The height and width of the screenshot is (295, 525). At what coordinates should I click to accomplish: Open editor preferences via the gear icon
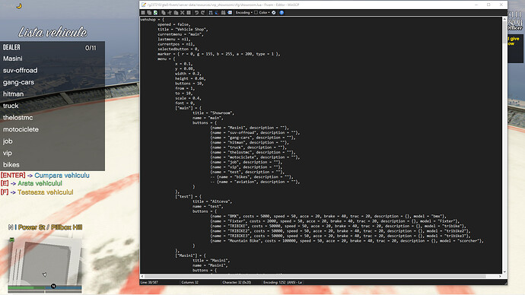[274, 13]
